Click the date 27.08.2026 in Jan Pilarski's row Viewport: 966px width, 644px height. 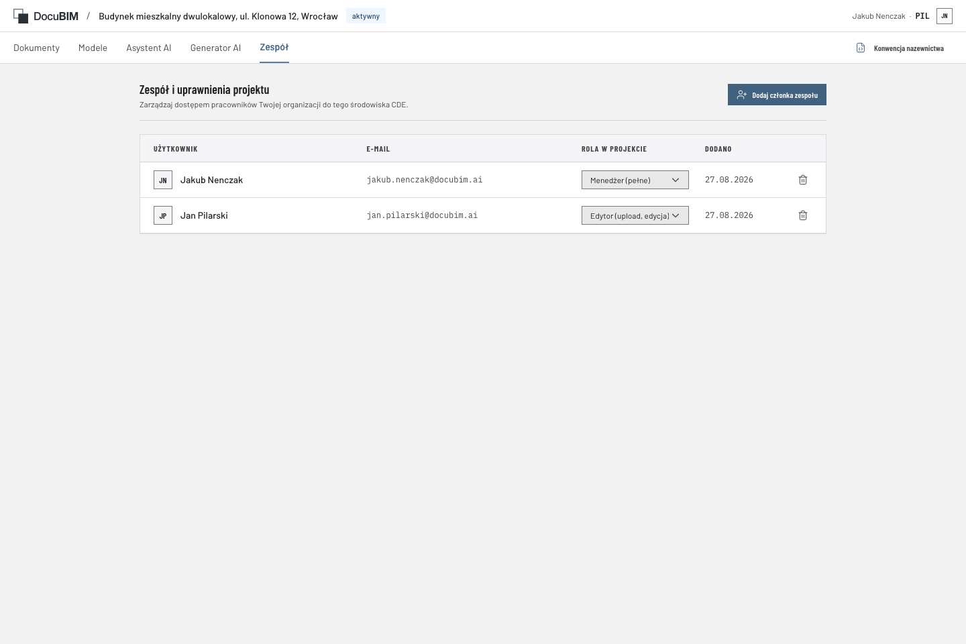click(729, 215)
